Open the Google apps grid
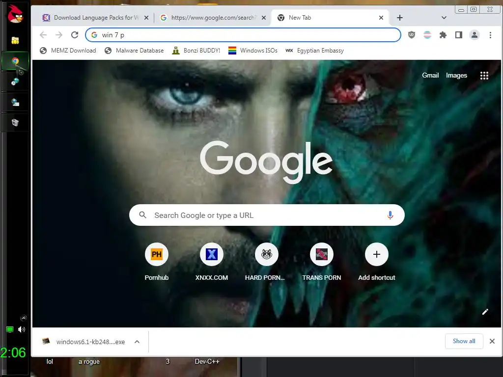 coord(484,76)
